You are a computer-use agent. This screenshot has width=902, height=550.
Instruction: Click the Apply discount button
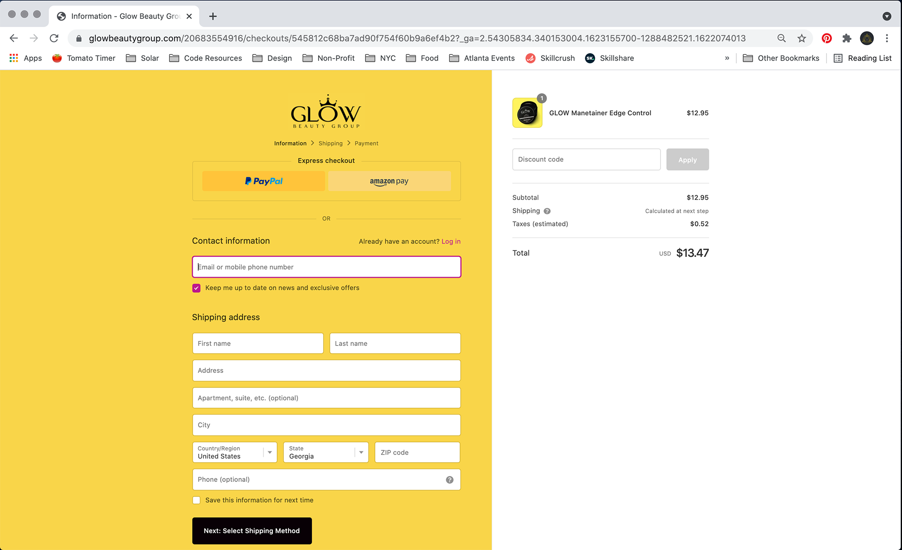click(687, 160)
